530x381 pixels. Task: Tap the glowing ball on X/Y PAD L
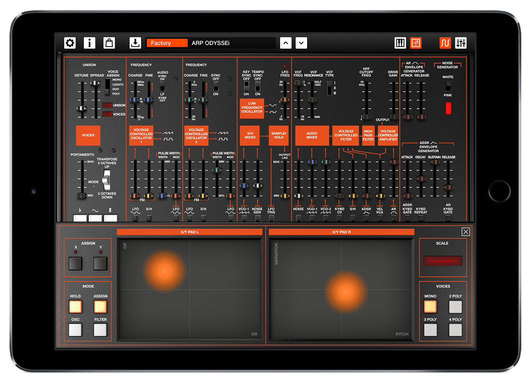[x=164, y=270]
